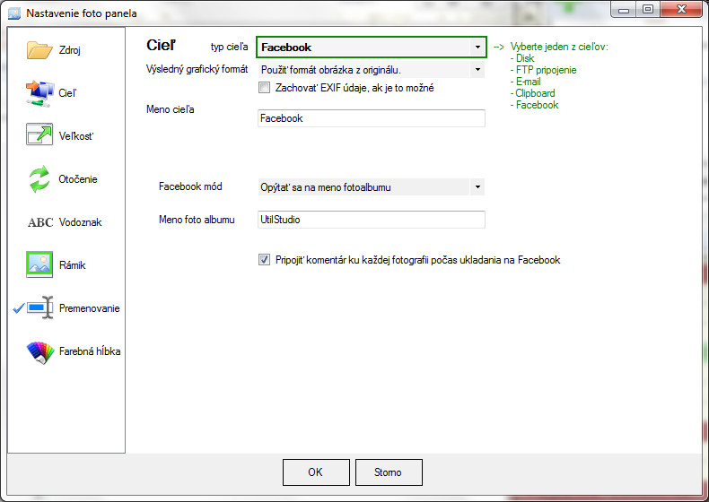Image resolution: width=709 pixels, height=502 pixels.
Task: Click the Rámik picture frame icon
Action: tap(39, 264)
